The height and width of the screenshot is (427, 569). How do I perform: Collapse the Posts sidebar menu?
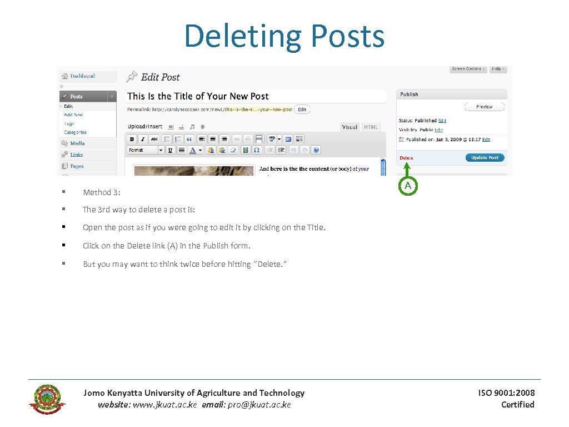(112, 96)
